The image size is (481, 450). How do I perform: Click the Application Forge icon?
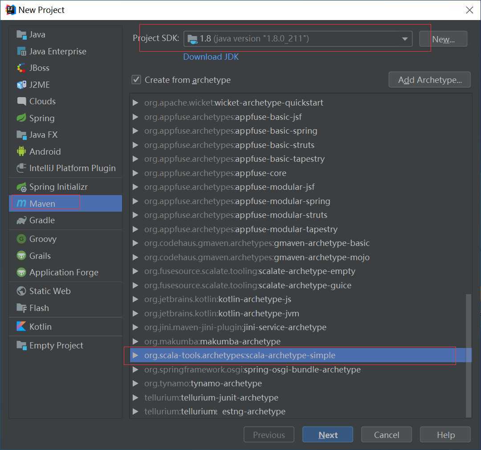(21, 272)
